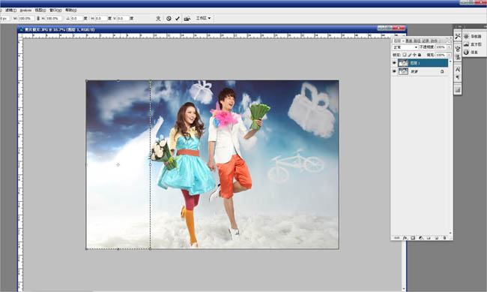Open the blend mode dropdown in Layers panel

pyautogui.click(x=405, y=47)
